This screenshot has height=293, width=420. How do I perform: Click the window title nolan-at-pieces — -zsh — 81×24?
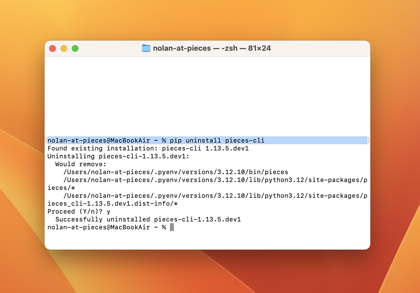click(212, 48)
